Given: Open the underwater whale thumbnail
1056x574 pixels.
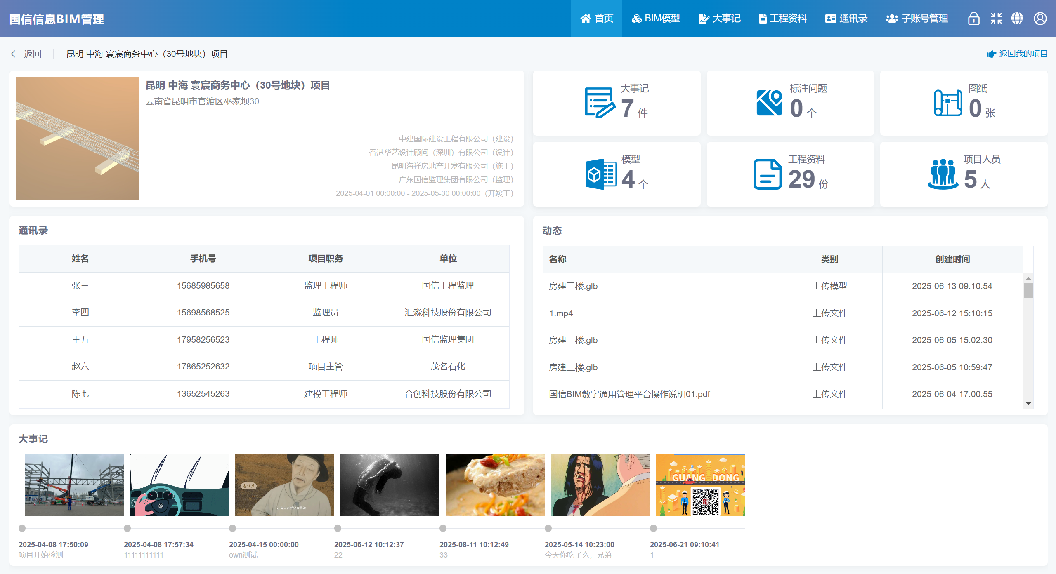Looking at the screenshot, I should (390, 485).
